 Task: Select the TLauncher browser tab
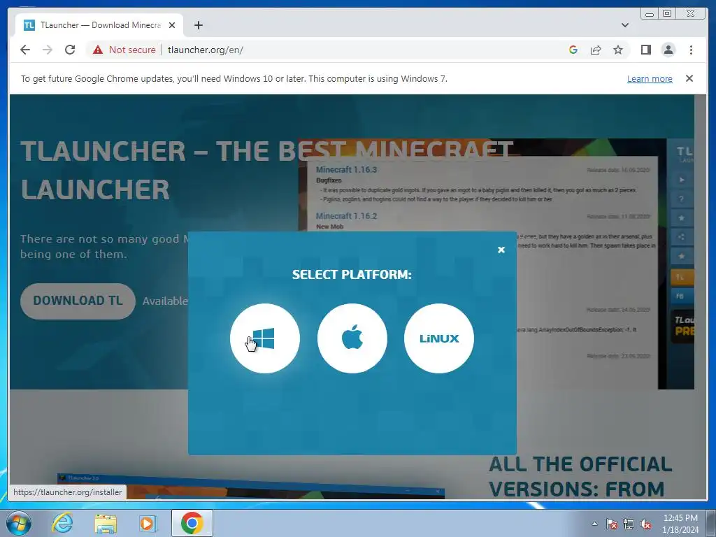(99, 25)
